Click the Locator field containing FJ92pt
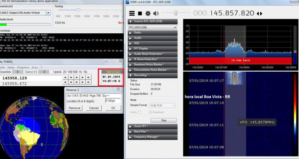Image resolution: width=299 pixels, height=159 pixels. click(113, 101)
